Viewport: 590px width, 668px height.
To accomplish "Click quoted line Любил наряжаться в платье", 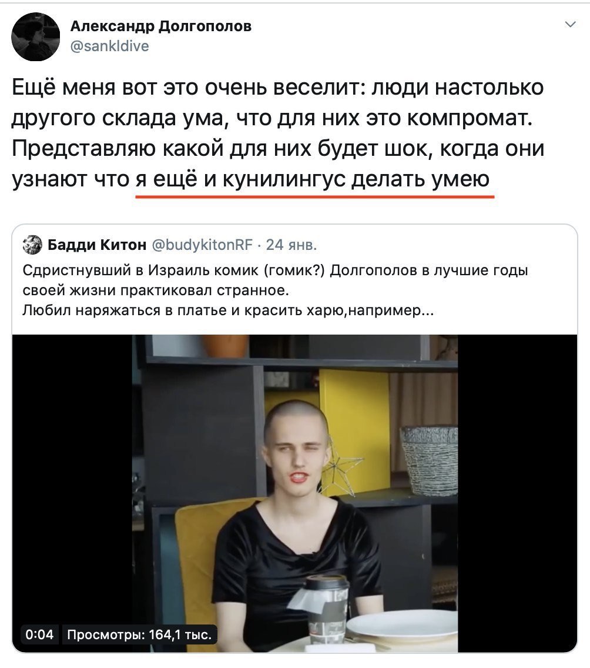I will click(228, 310).
